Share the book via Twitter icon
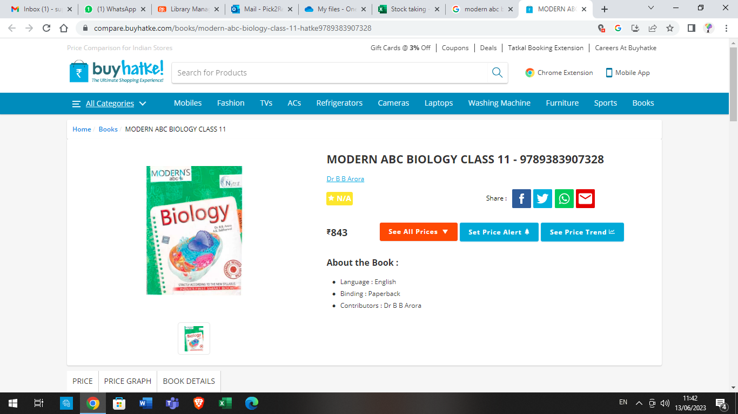 pos(542,198)
